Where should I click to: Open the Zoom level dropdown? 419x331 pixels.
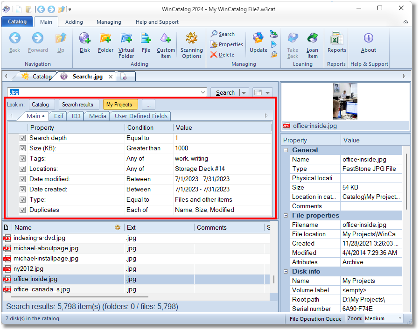pyautogui.click(x=400, y=318)
